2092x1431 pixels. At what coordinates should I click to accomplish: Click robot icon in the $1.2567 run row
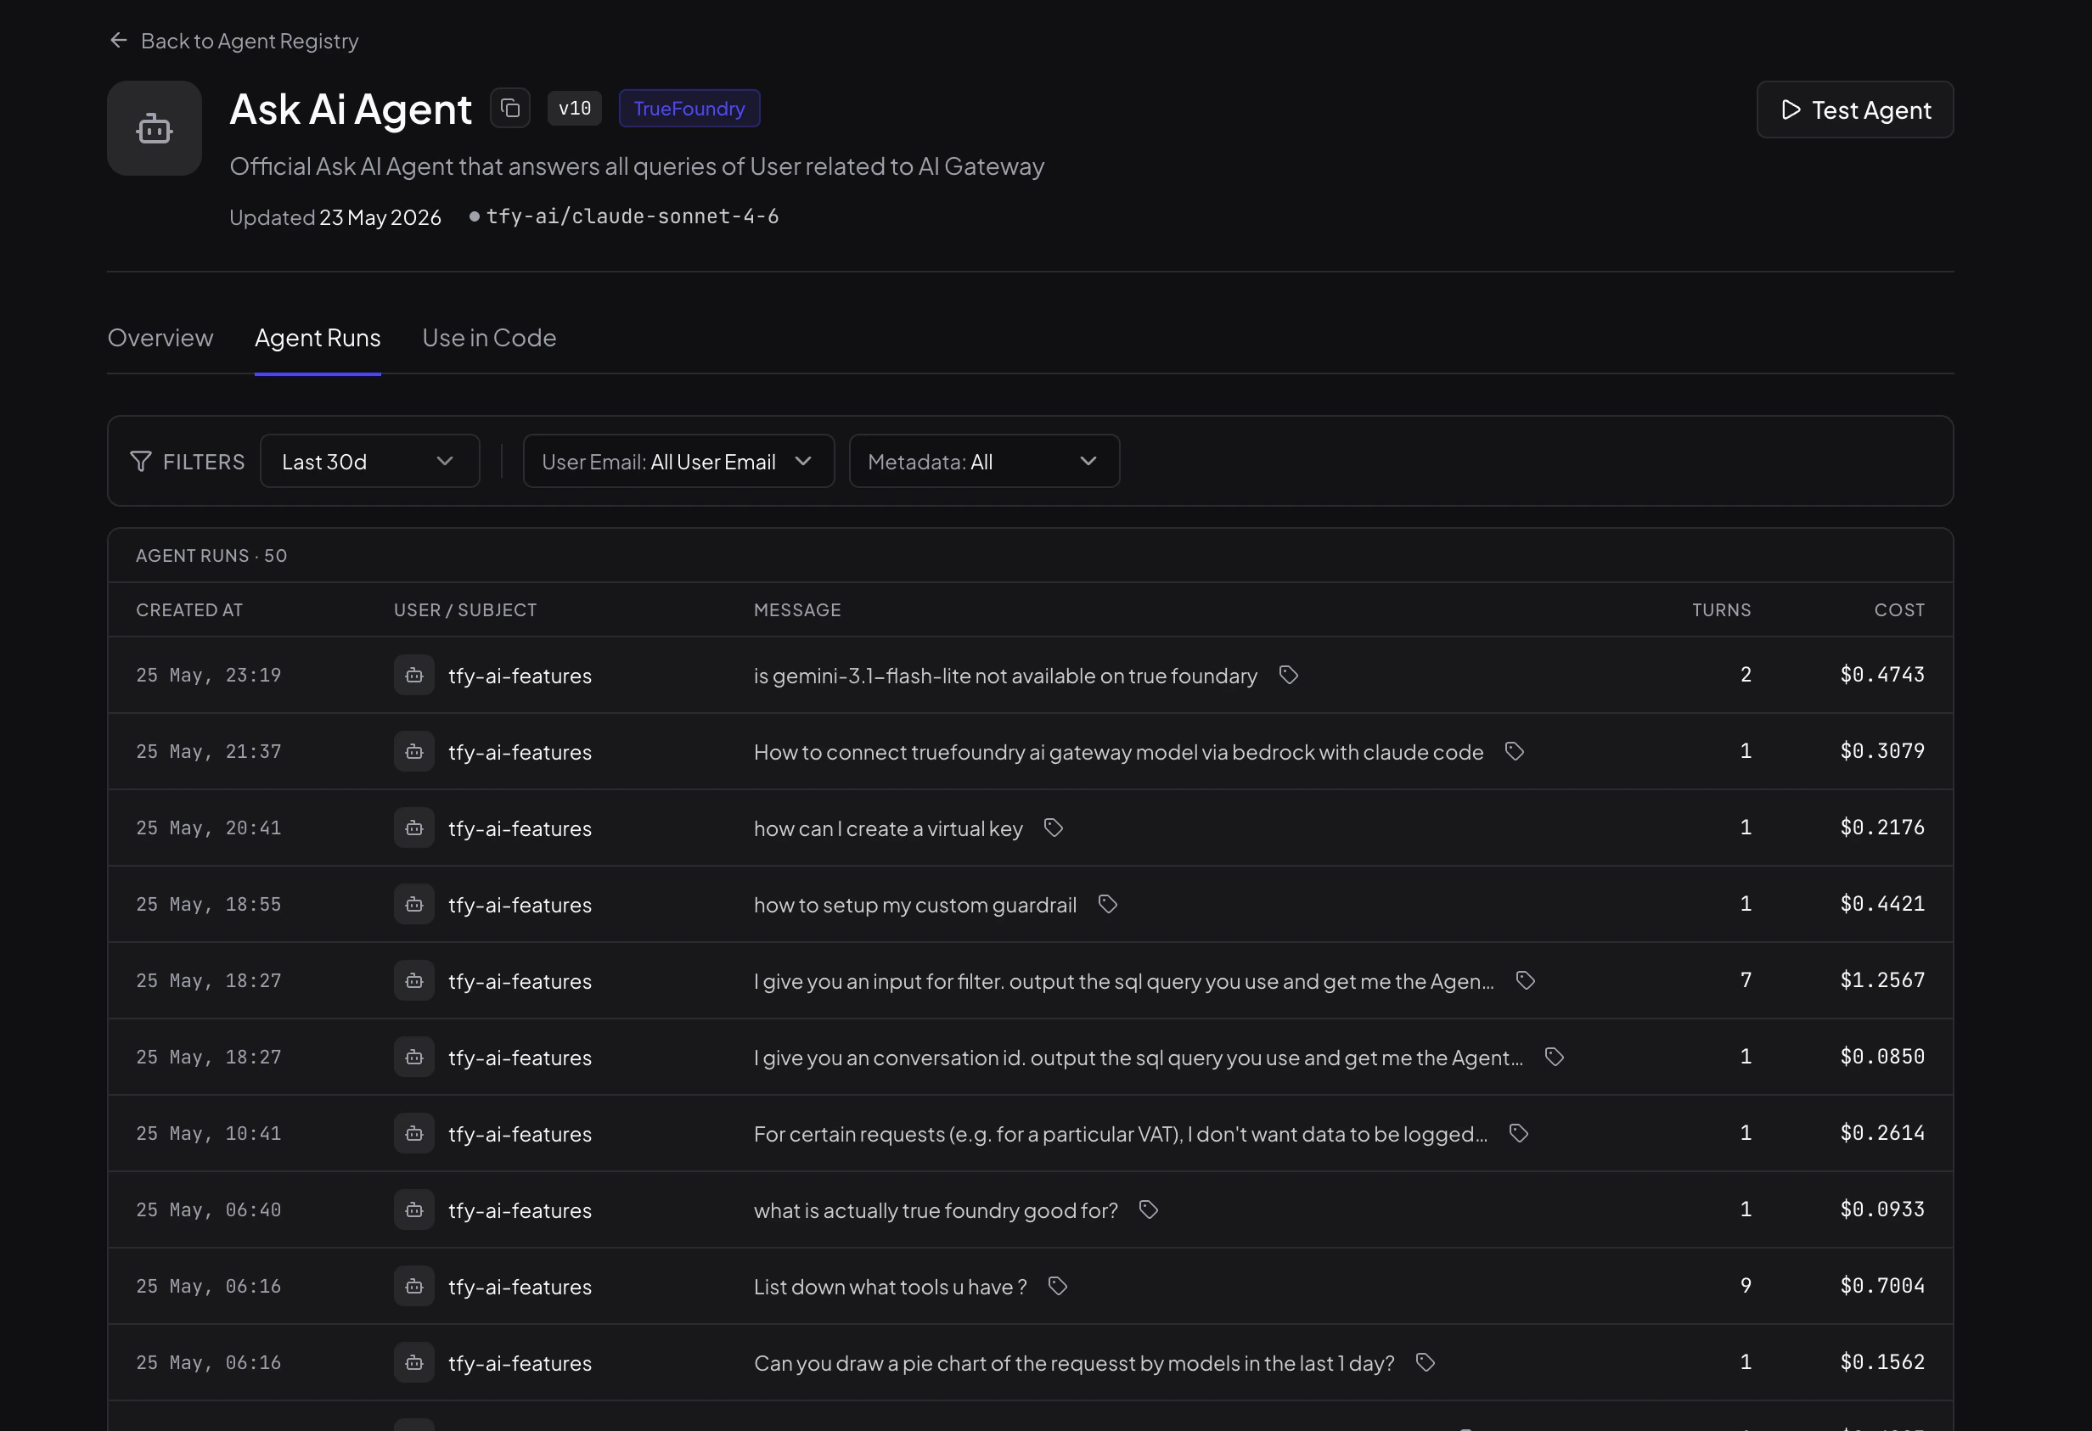414,981
